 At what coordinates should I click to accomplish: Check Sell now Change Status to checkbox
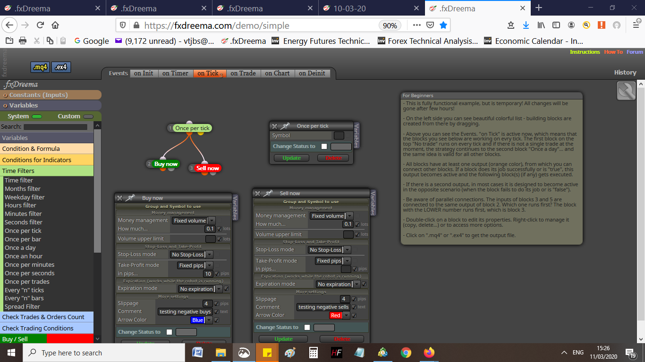(x=307, y=327)
